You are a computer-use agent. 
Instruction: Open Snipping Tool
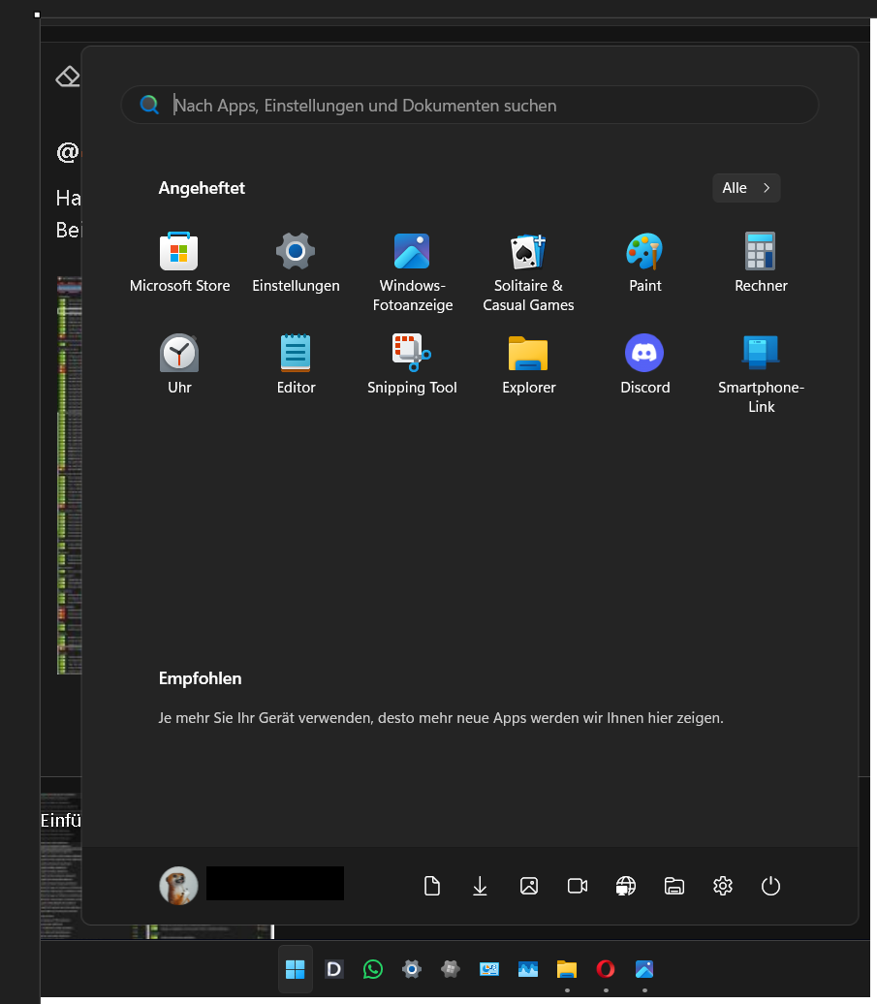(x=412, y=364)
